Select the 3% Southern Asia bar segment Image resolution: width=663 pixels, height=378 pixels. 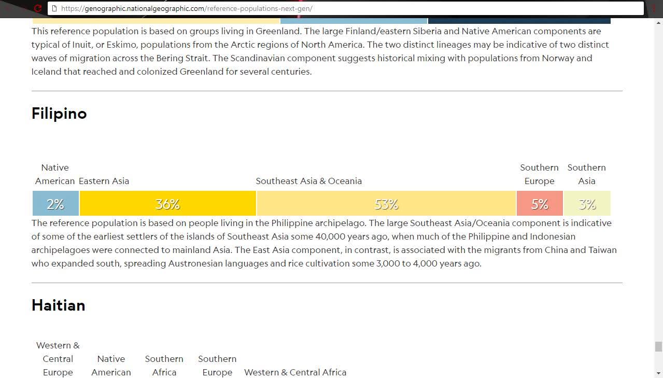point(587,203)
